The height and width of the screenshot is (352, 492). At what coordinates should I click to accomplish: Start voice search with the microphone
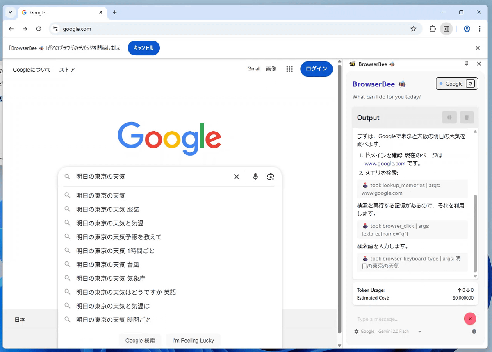point(255,177)
